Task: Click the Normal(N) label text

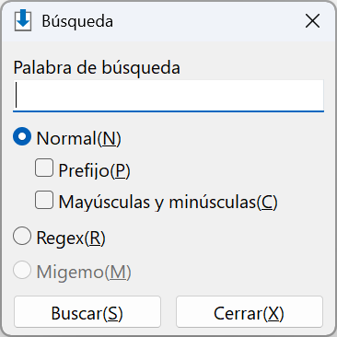Action: point(79,138)
